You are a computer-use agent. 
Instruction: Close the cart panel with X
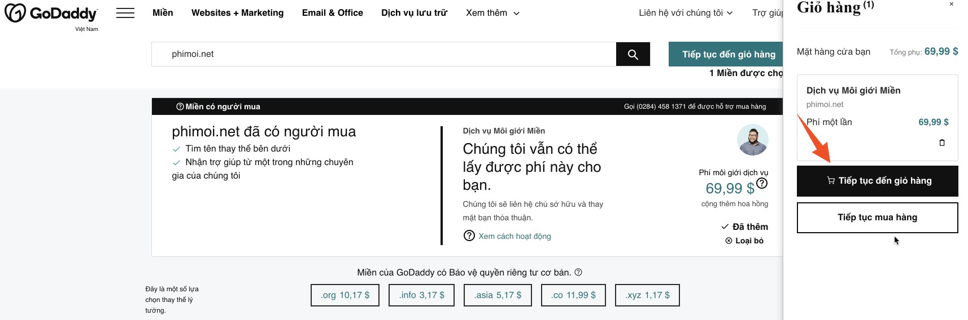(951, 5)
